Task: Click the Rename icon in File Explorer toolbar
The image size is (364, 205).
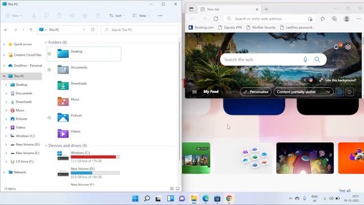Action: pos(72,16)
